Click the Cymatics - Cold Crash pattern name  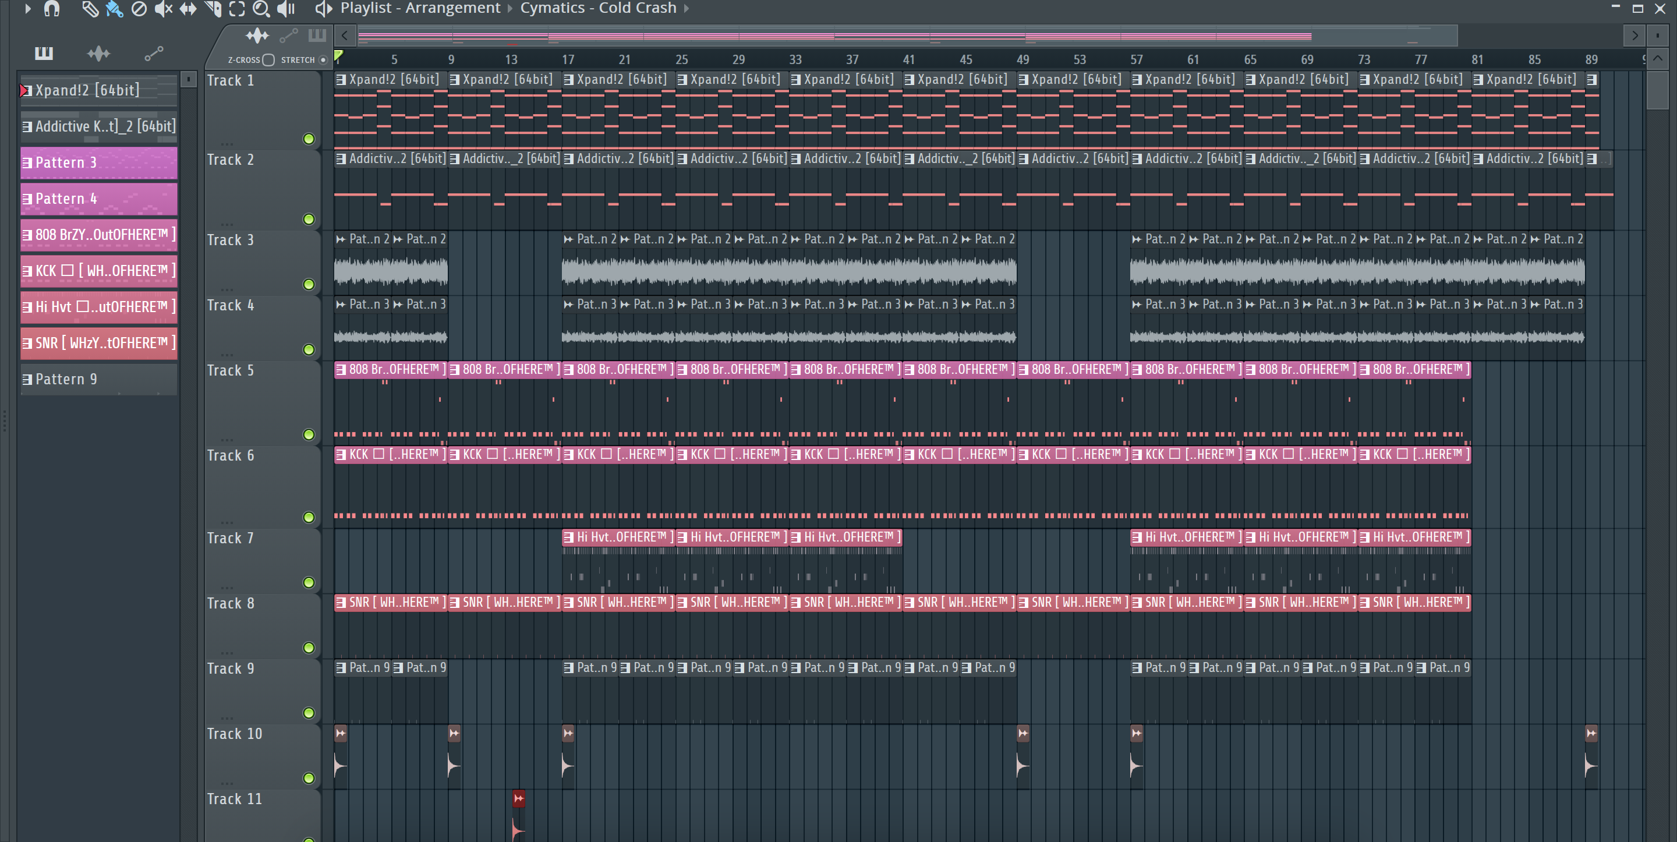coord(598,9)
